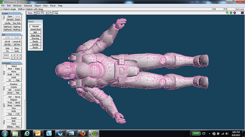
Task: Click the green pan view icon
Action: pyautogui.click(x=231, y=13)
